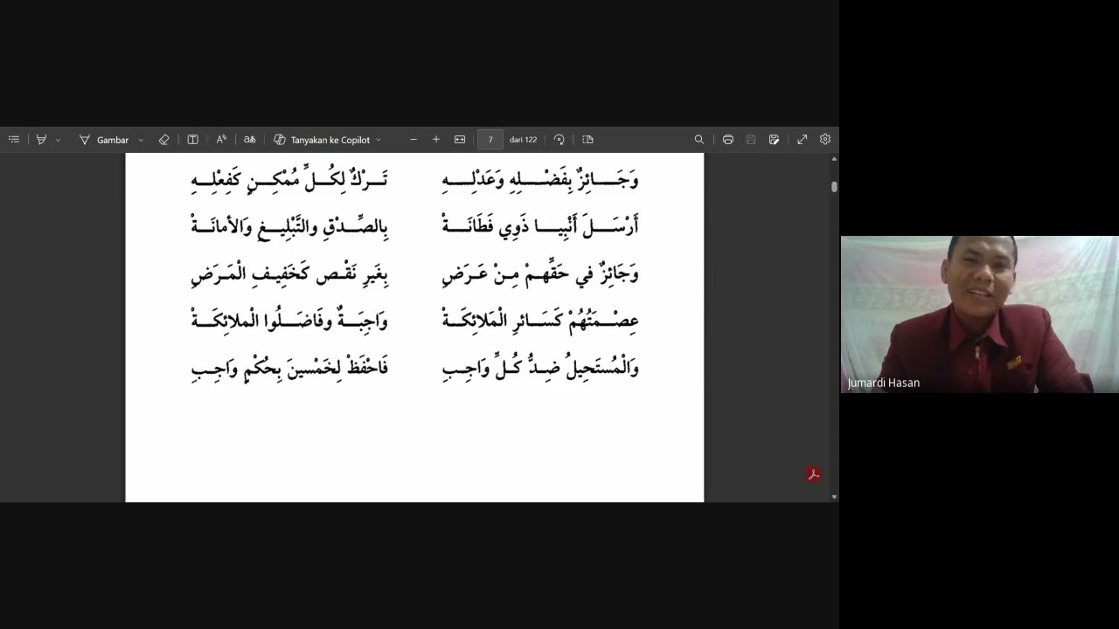Image resolution: width=1119 pixels, height=629 pixels.
Task: Expand Gambar draw options dropdown
Action: (141, 140)
